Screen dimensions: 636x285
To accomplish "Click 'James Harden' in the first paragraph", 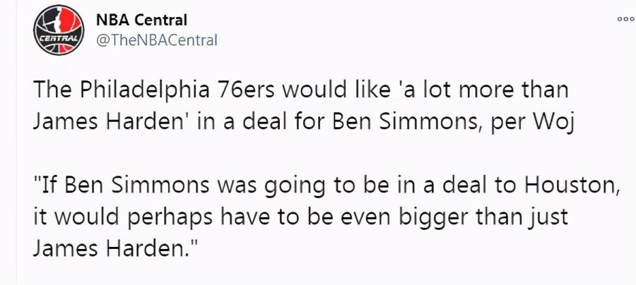I will (x=110, y=123).
